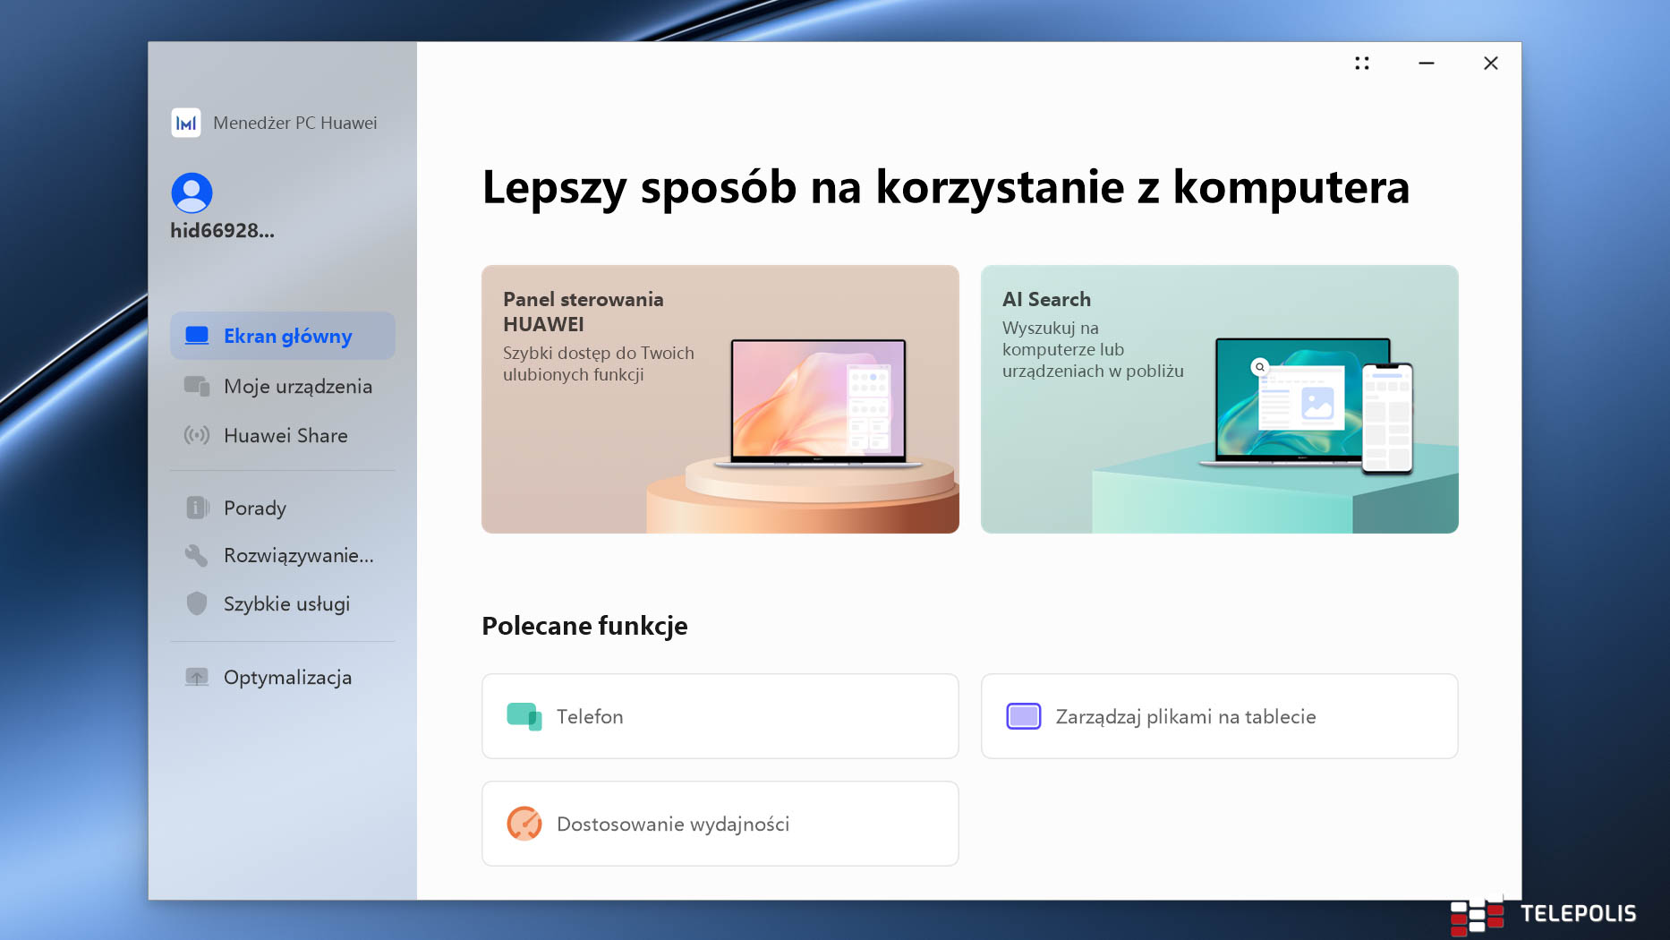
Task: Open Moje urządzenia section
Action: point(297,387)
